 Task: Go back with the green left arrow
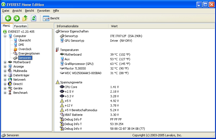coord(8,18)
